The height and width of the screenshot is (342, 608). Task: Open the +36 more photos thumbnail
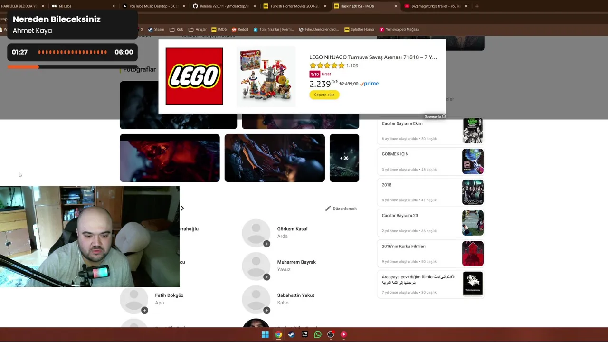click(x=344, y=158)
